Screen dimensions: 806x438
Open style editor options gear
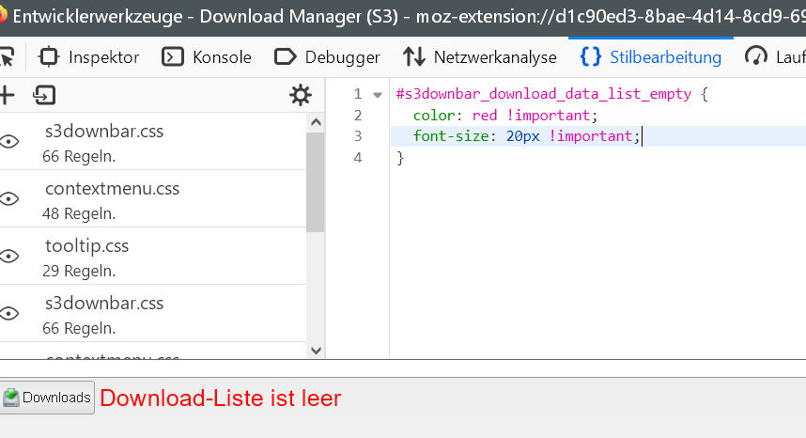click(300, 95)
